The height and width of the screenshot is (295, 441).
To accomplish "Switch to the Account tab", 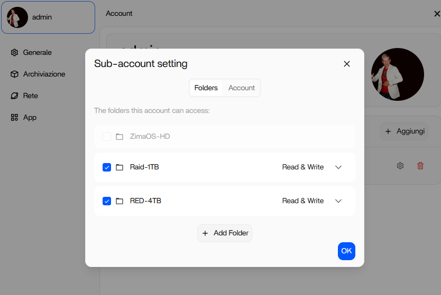I will 242,88.
